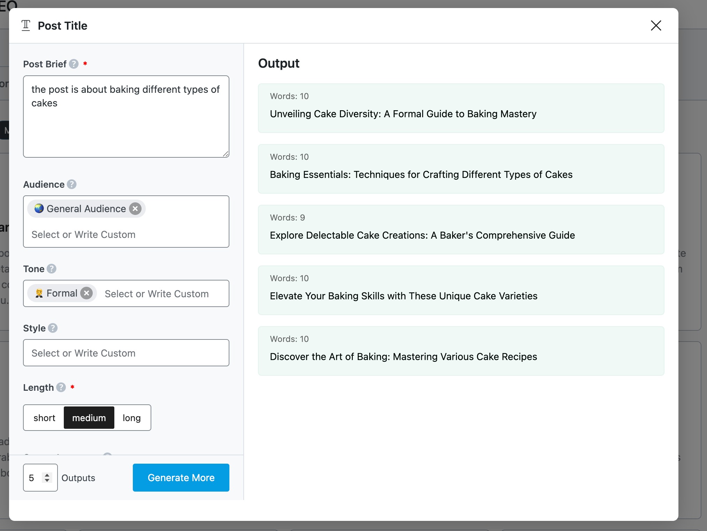707x531 pixels.
Task: Click the Style help question-mark icon
Action: [x=53, y=328]
